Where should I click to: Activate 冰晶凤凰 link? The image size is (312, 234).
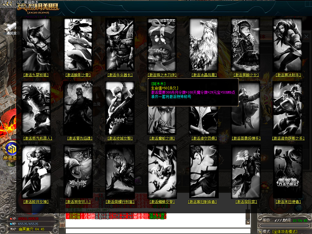(x=204, y=75)
